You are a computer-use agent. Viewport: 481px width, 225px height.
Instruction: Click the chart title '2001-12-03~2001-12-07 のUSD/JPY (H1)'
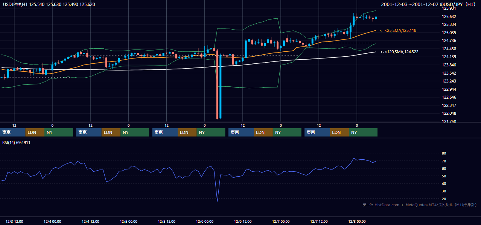coord(429,4)
